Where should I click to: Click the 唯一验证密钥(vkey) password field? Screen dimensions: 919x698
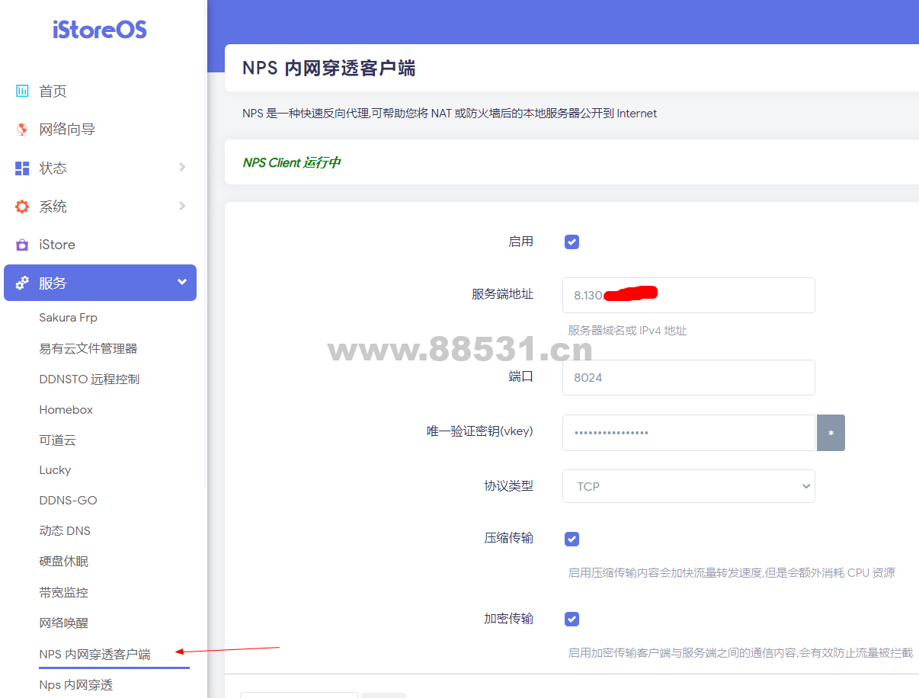tap(689, 433)
